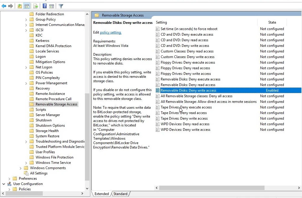Switch to the Extended tab
This screenshot has height=198, width=302.
101,194
